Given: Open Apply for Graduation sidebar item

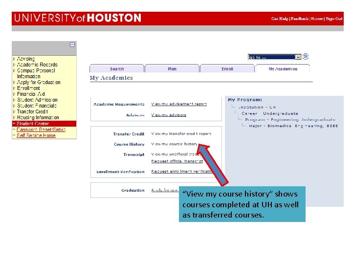Looking at the screenshot, I should point(39,82).
